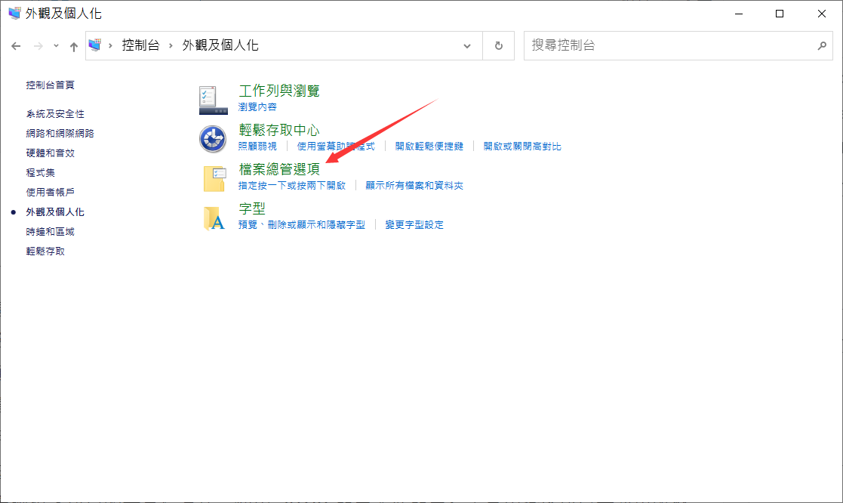Viewport: 843px width, 503px height.
Task: Expand the chevron after 控制台 breadcrumb
Action: (x=171, y=45)
